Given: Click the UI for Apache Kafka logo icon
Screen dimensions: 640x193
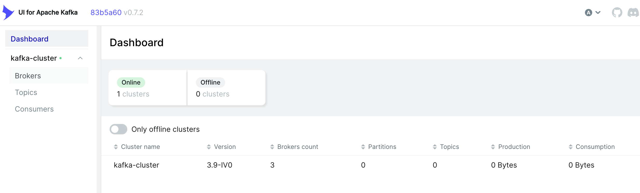Looking at the screenshot, I should point(8,12).
